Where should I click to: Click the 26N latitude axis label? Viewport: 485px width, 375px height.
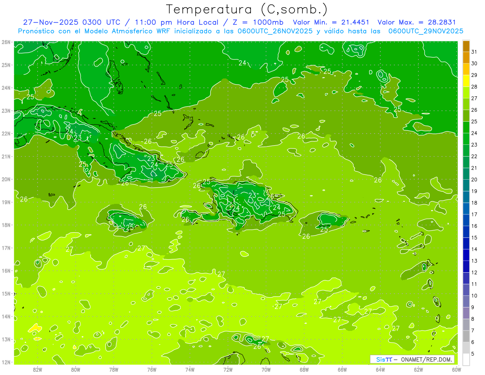(6, 42)
